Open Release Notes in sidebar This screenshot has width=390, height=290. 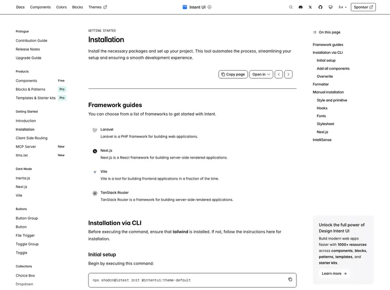pyautogui.click(x=28, y=49)
